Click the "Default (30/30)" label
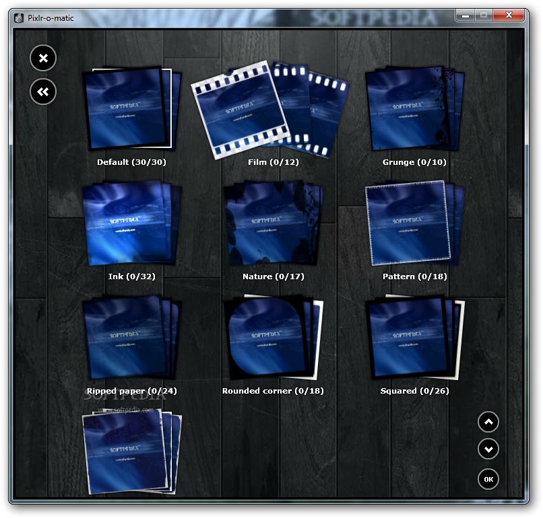The width and height of the screenshot is (543, 518). 131,162
